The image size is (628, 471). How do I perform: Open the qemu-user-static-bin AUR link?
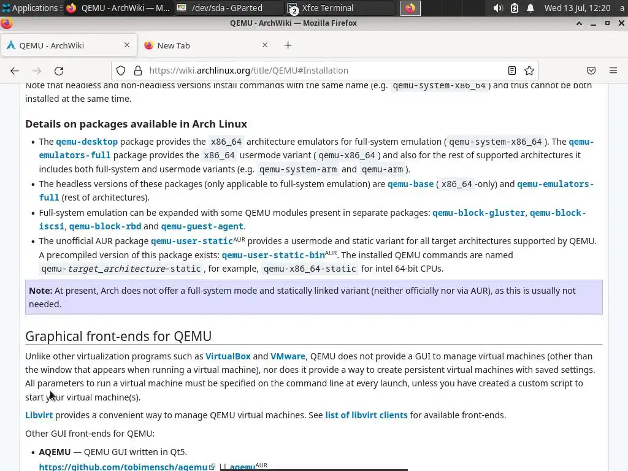pos(274,256)
